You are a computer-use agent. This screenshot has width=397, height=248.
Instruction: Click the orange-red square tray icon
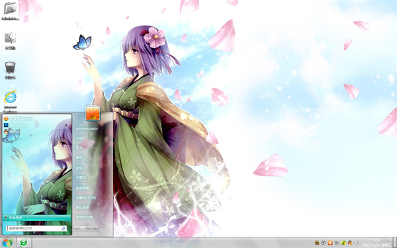coord(330,243)
